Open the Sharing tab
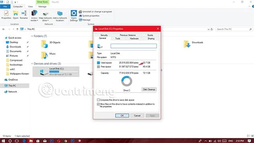Image resolution: width=254 pixels, height=143 pixels. 151,39
